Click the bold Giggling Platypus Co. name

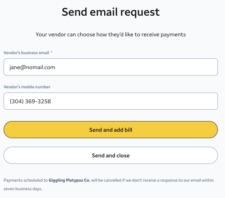(69, 180)
